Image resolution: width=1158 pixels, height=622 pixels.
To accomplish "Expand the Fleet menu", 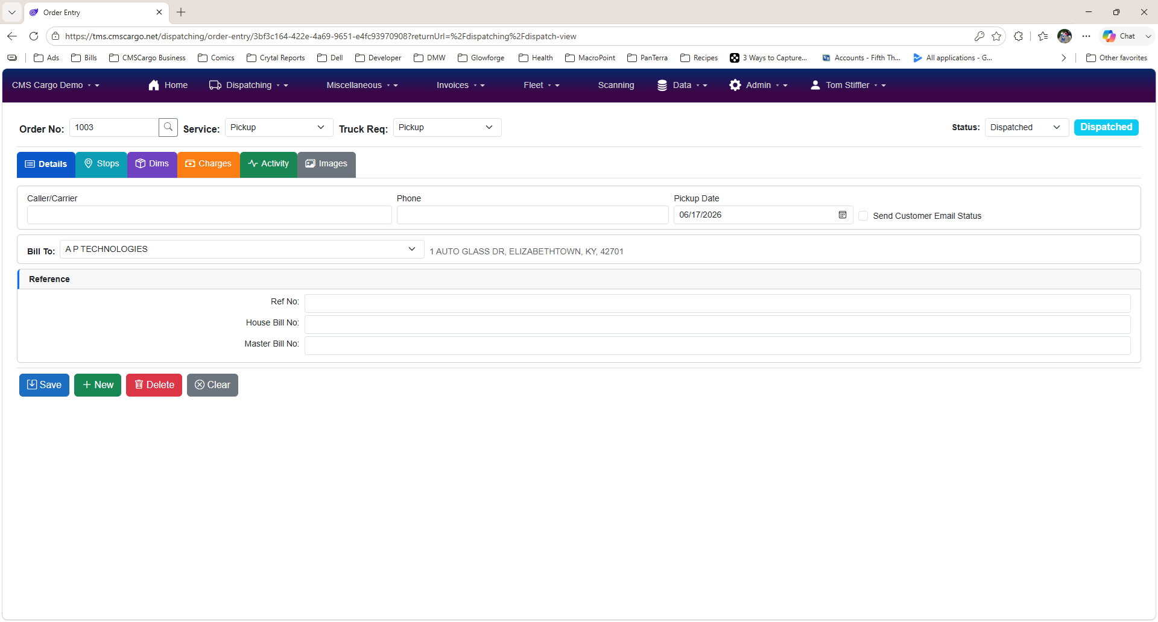I will [541, 85].
